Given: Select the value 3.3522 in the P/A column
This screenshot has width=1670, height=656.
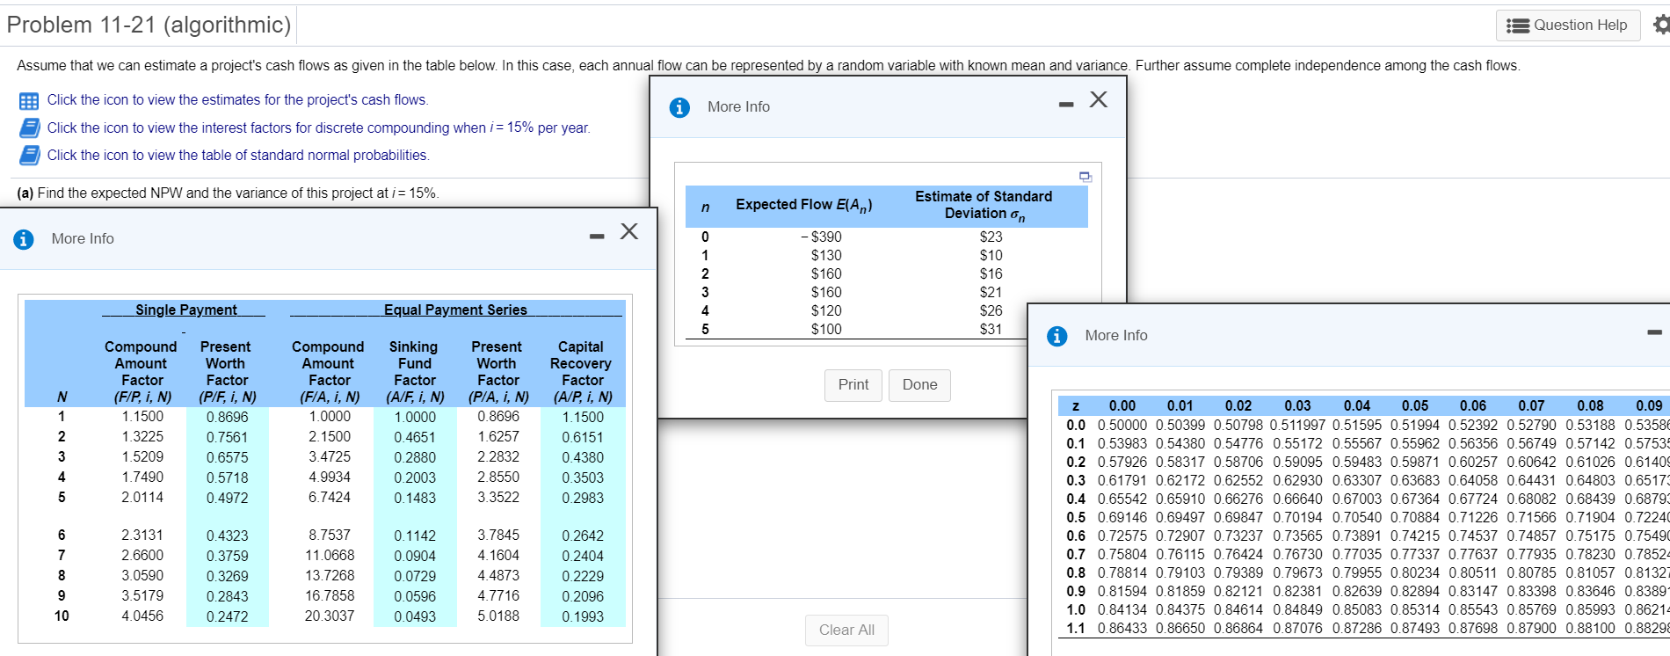Looking at the screenshot, I should (x=498, y=498).
